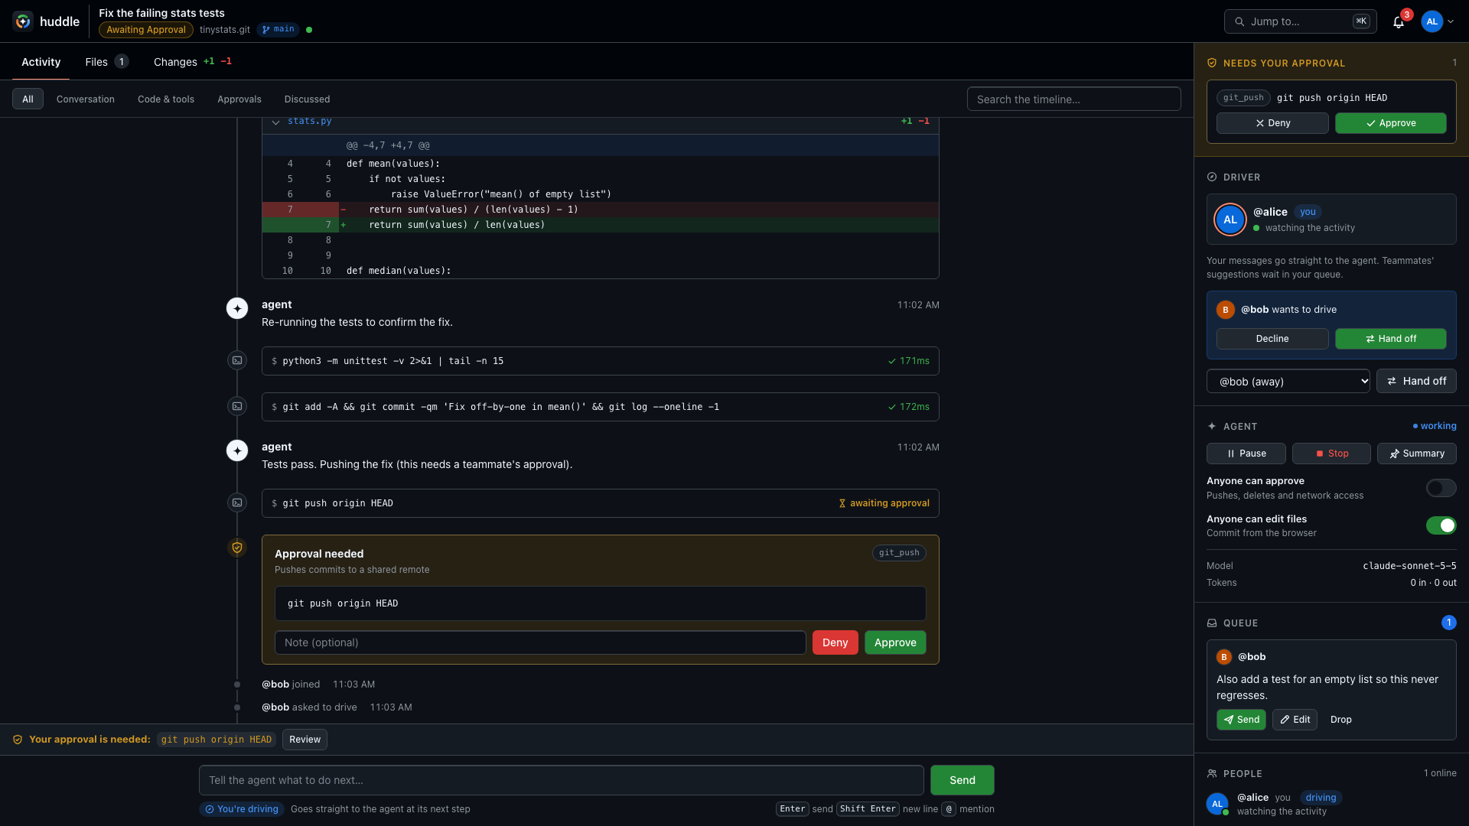The width and height of the screenshot is (1469, 826).
Task: Open the Changes tab
Action: [x=193, y=62]
